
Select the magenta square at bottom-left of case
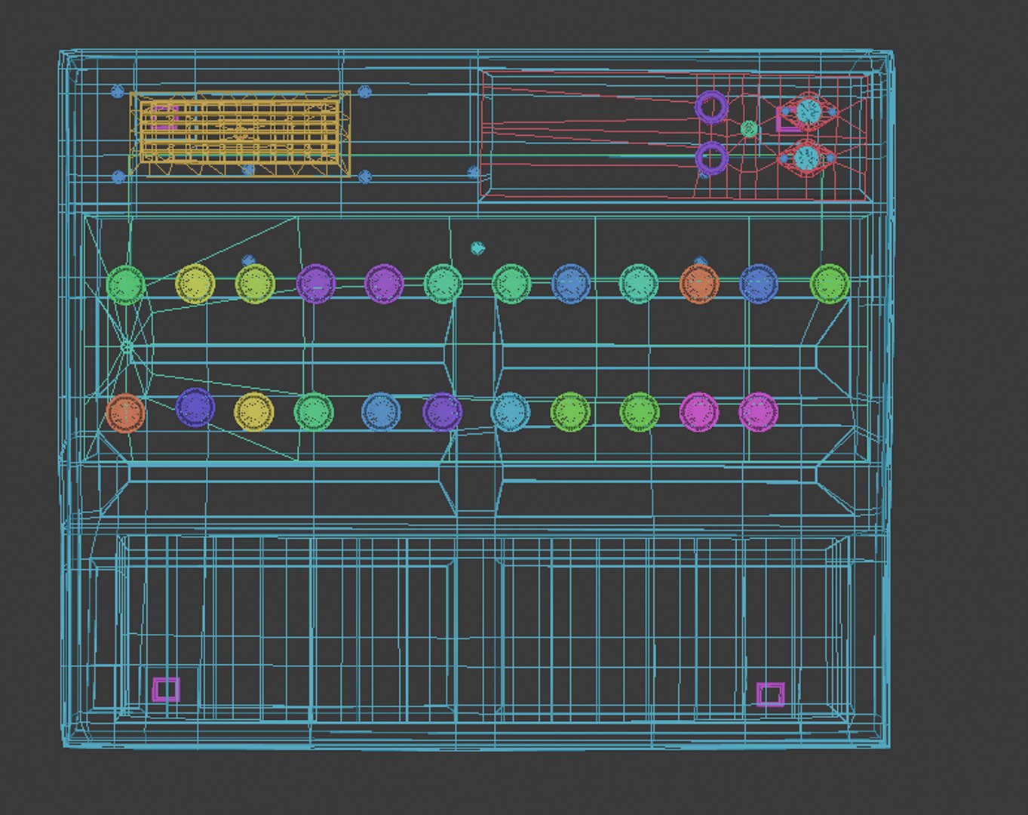[166, 689]
